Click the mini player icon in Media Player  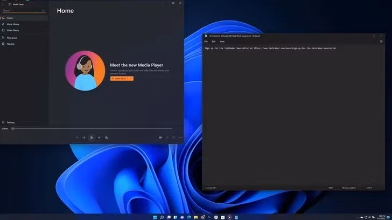(174, 137)
